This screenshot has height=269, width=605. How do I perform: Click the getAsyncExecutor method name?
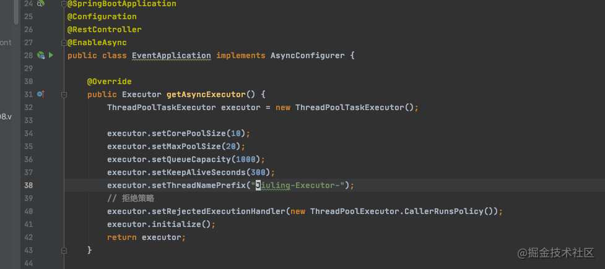(x=206, y=95)
